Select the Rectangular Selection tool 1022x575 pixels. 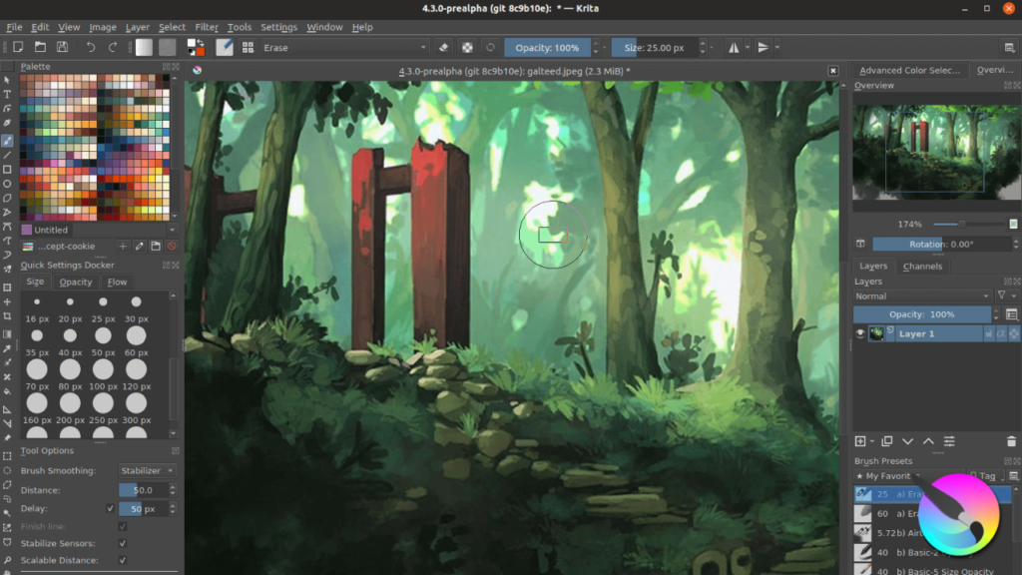tap(7, 455)
